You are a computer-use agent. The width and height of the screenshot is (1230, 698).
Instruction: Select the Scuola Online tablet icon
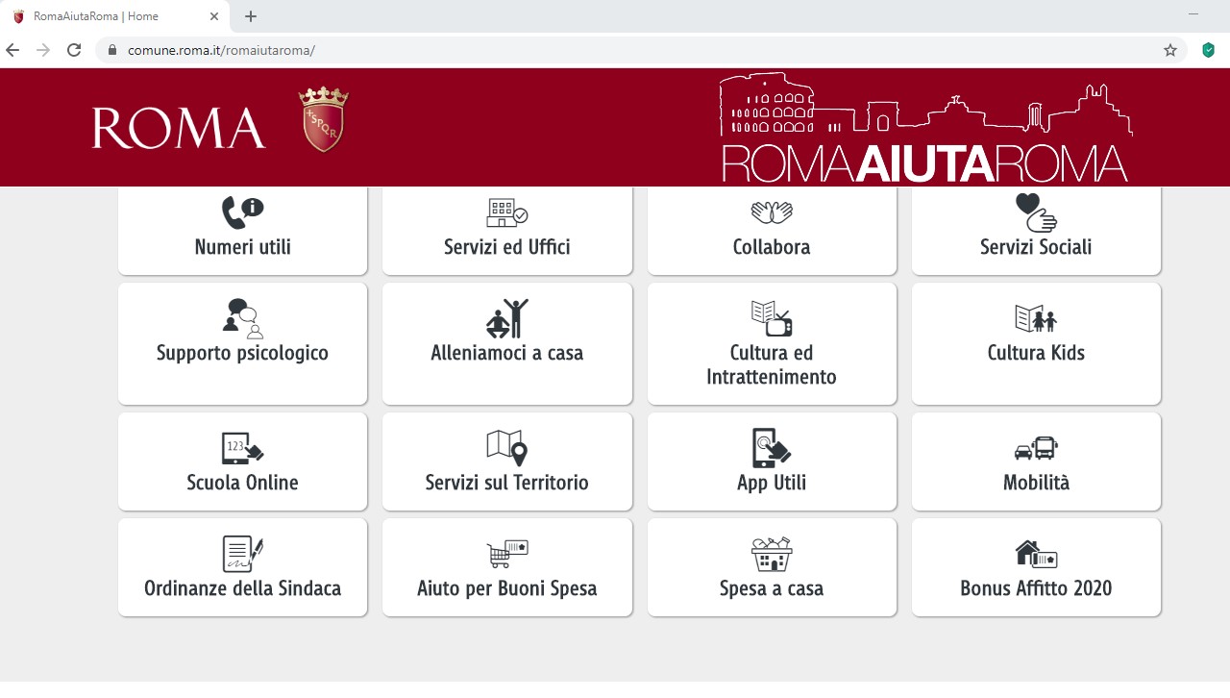(242, 448)
